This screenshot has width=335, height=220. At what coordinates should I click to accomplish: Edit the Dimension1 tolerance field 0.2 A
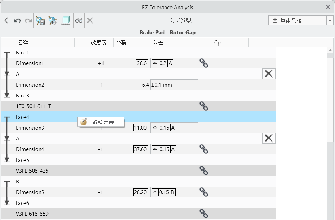(x=174, y=63)
